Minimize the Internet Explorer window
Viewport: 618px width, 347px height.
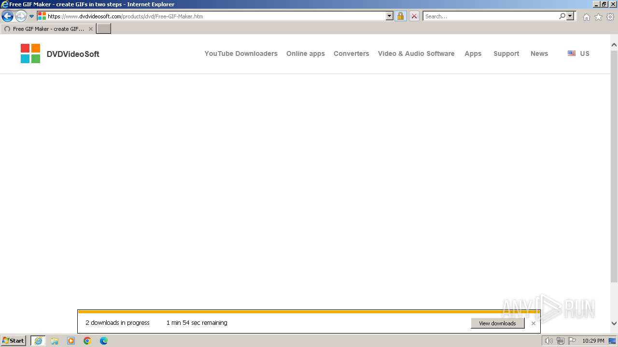tap(596, 4)
